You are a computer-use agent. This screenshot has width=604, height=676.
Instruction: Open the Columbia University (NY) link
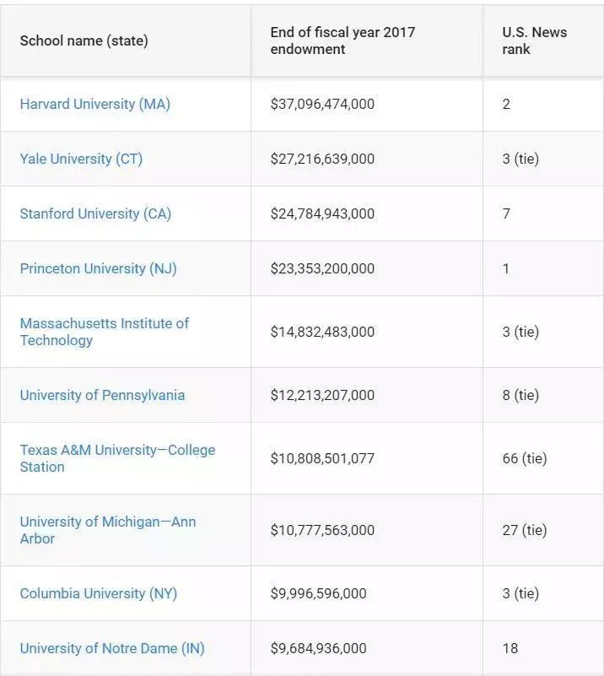(98, 594)
